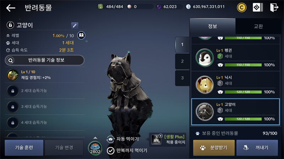The width and height of the screenshot is (284, 159).
Task: Click the gold coin shop icon
Action: click(242, 7)
